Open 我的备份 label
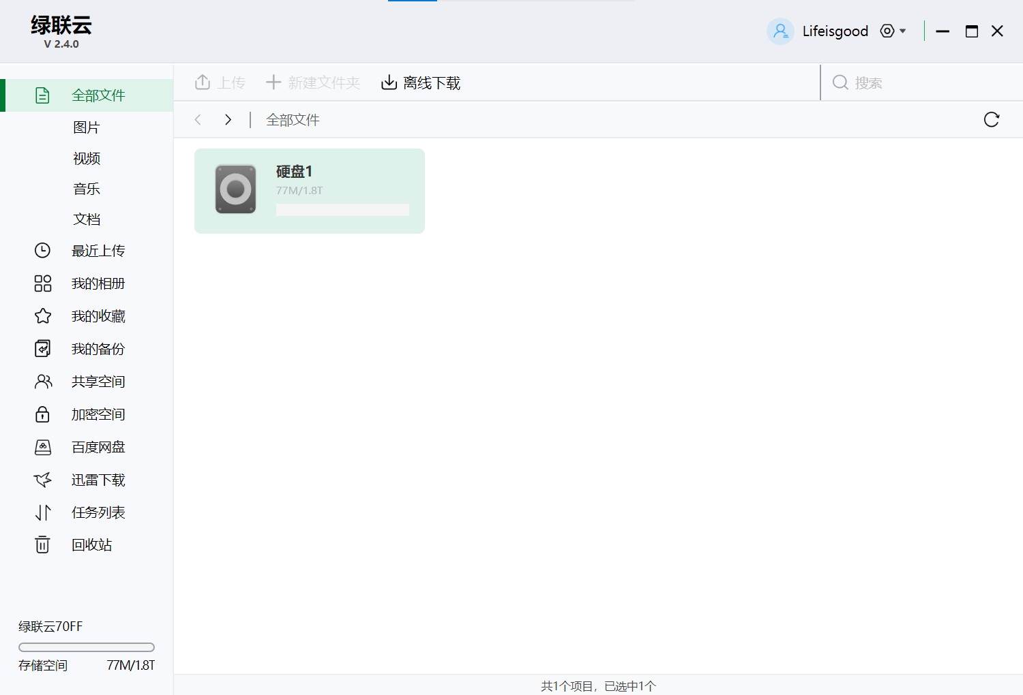1023x695 pixels. click(x=98, y=349)
